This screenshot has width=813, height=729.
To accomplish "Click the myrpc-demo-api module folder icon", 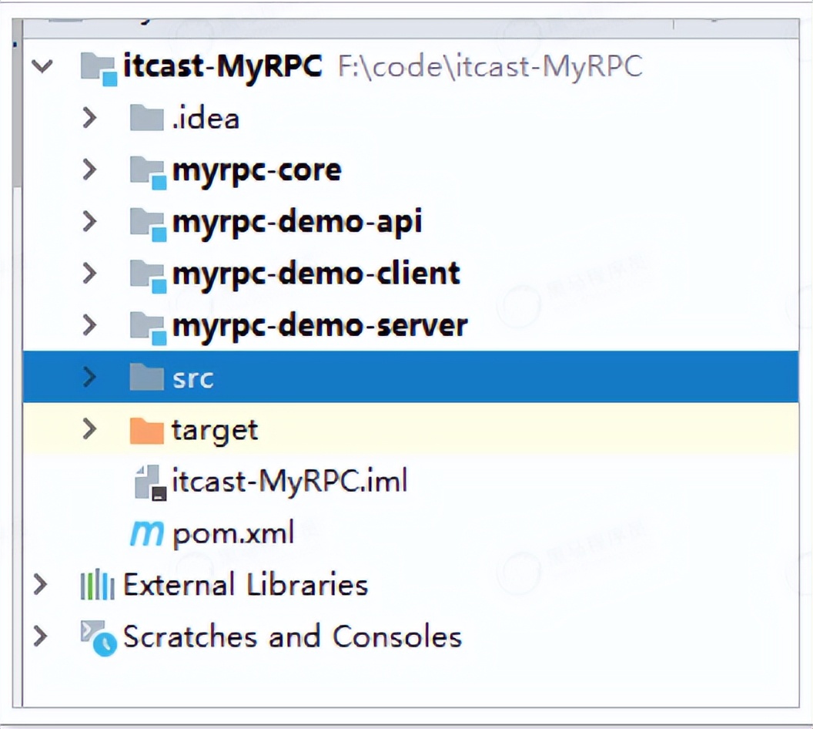I will coord(149,224).
